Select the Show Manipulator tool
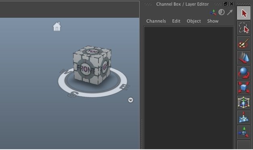The image size is (253, 150). click(x=244, y=132)
